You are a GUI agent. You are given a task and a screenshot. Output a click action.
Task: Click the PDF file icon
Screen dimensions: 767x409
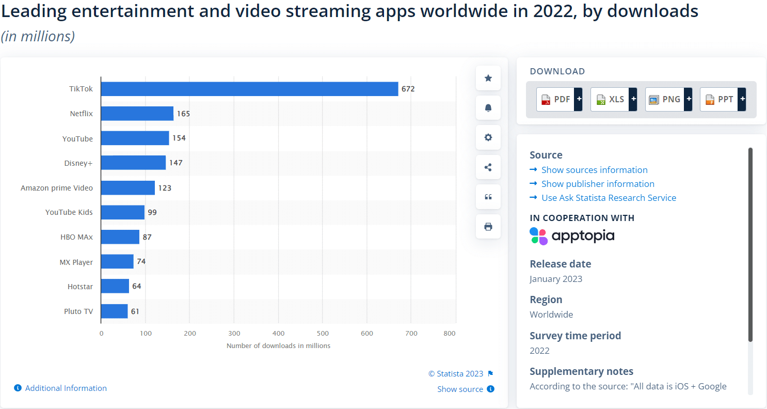(546, 100)
